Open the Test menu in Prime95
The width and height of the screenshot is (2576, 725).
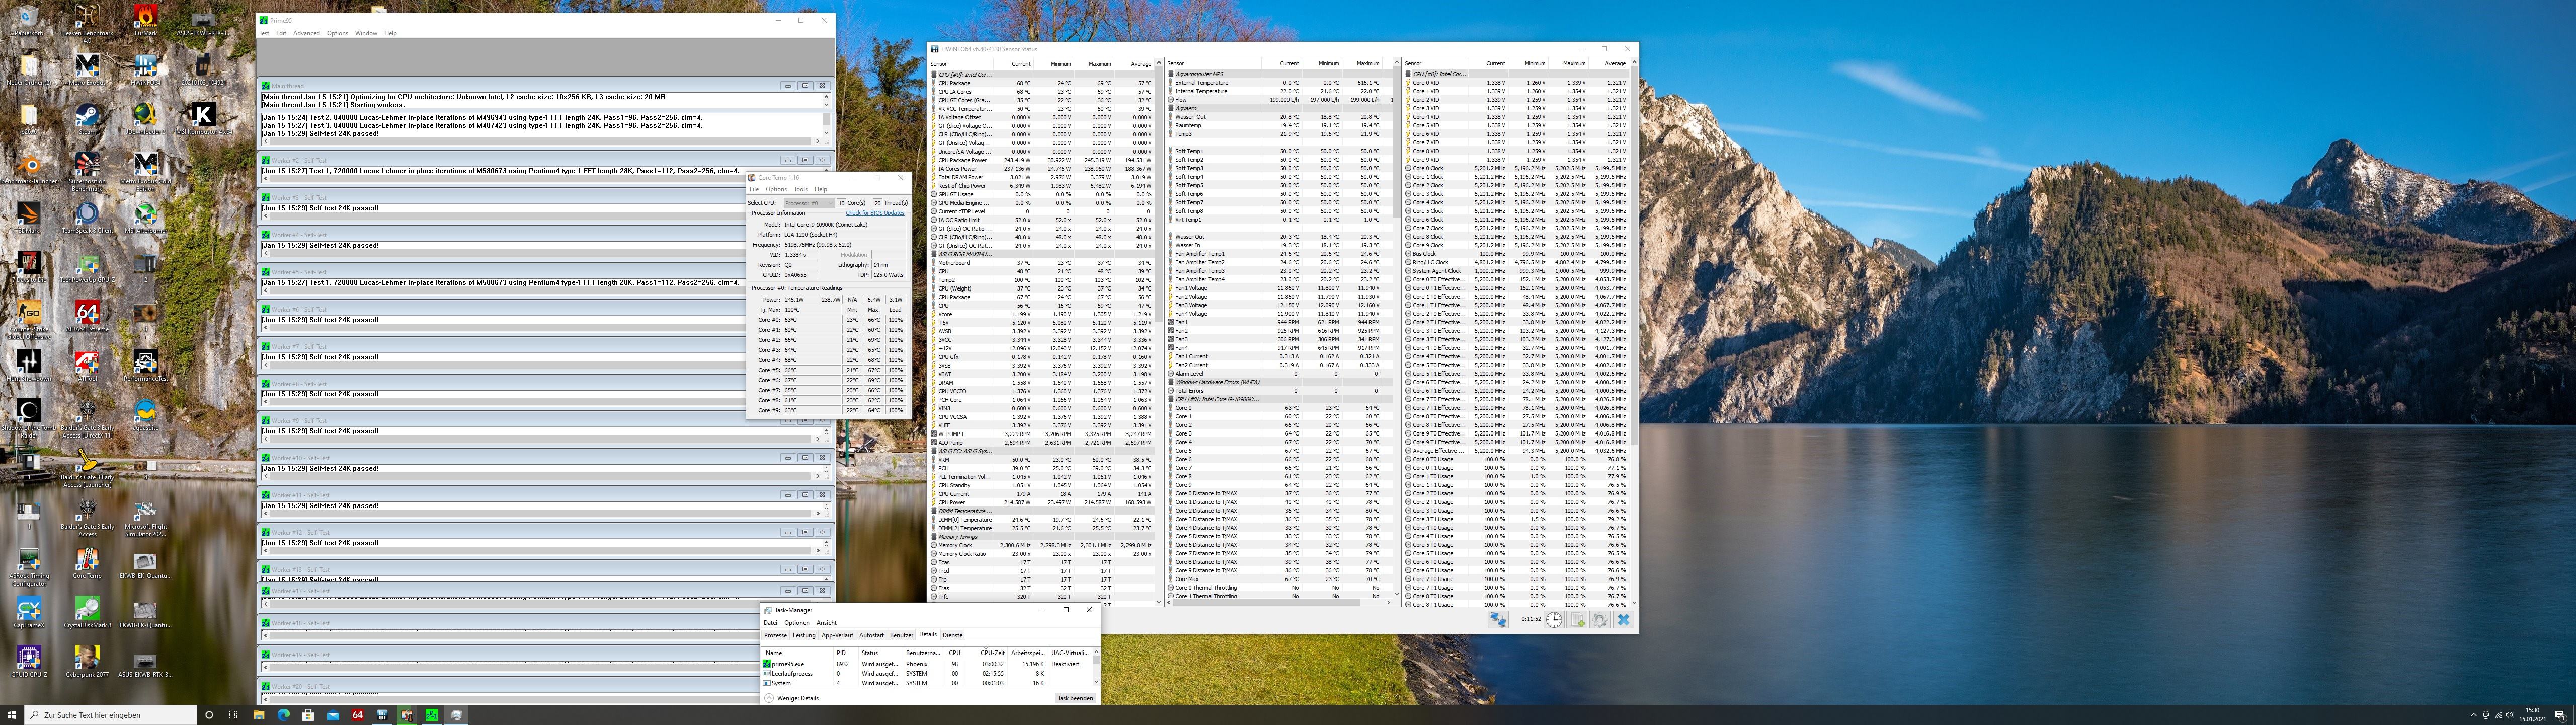[264, 33]
